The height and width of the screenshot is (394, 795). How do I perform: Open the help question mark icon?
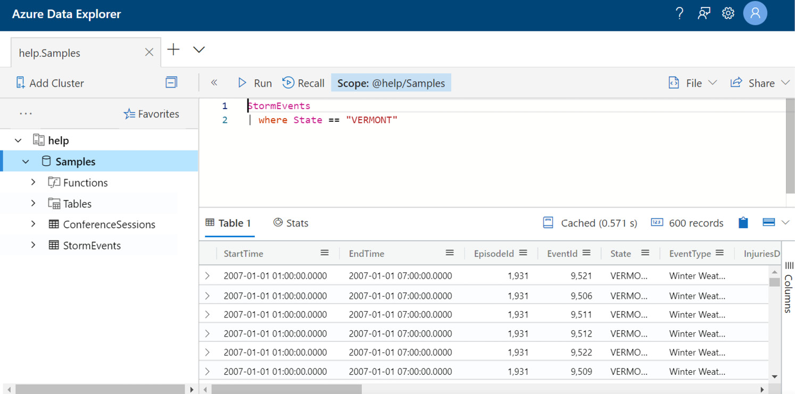(x=679, y=13)
